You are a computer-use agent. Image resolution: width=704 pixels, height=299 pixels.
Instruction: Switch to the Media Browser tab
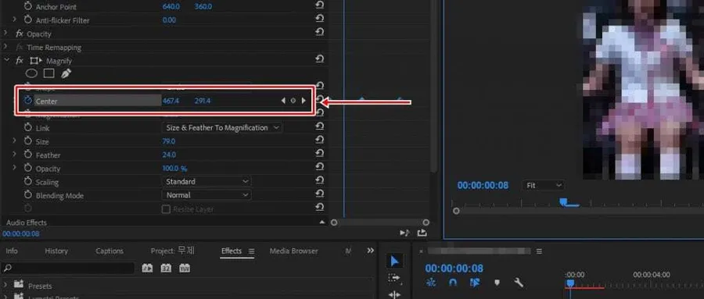(293, 251)
